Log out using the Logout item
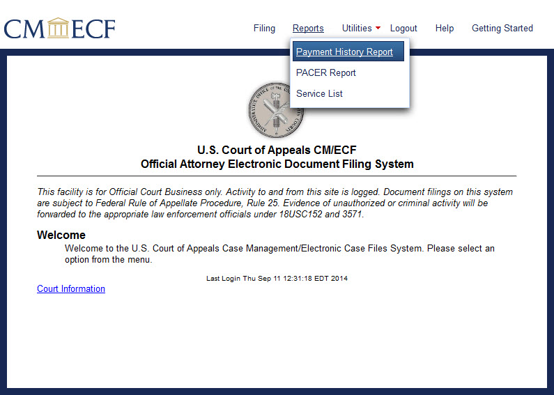The image size is (554, 395). [x=403, y=29]
